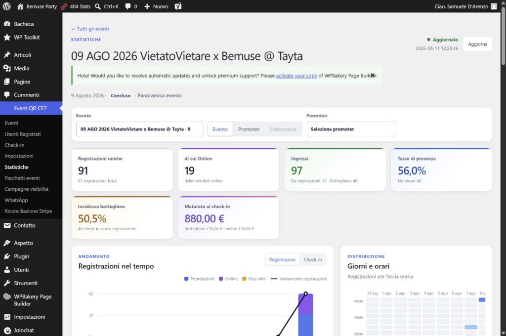Click the Bemuse Party home icon
Viewport: 506px width, 336px height.
[x=20, y=6]
